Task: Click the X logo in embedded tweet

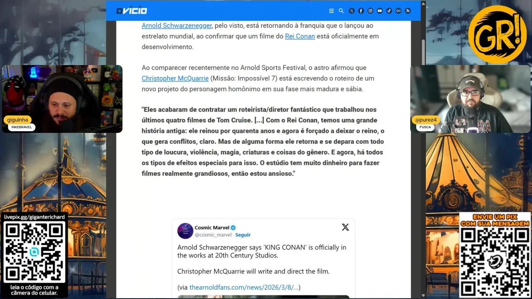Action: click(x=345, y=227)
